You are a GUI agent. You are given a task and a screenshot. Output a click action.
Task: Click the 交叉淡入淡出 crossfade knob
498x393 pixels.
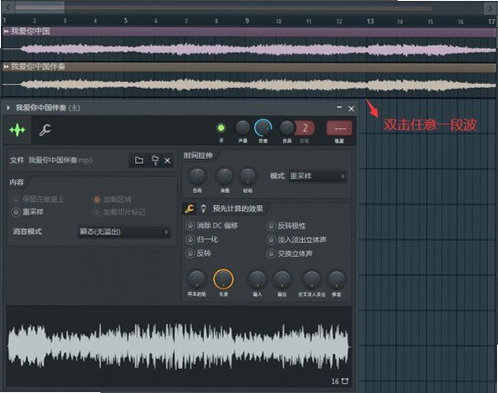(312, 279)
